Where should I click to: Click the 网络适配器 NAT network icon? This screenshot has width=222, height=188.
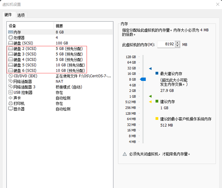[x=10, y=81]
